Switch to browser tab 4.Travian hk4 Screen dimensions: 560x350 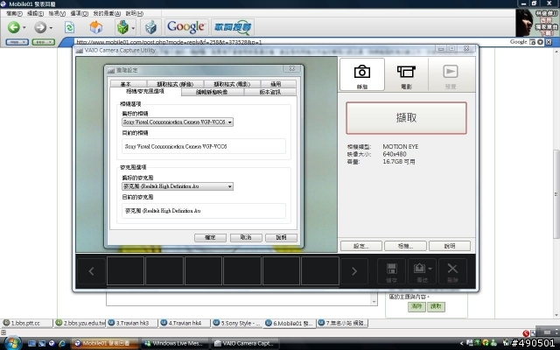[185, 323]
